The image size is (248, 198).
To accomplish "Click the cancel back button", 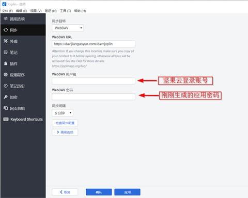I will point(65,192).
